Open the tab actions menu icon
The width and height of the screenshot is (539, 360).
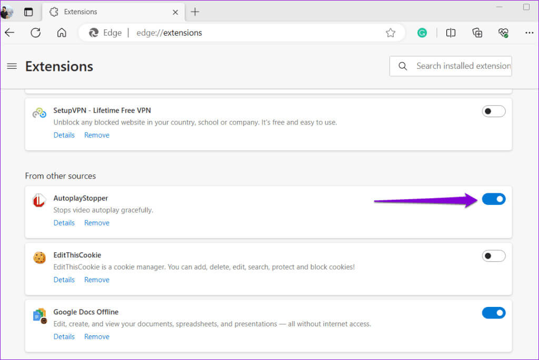pyautogui.click(x=28, y=12)
